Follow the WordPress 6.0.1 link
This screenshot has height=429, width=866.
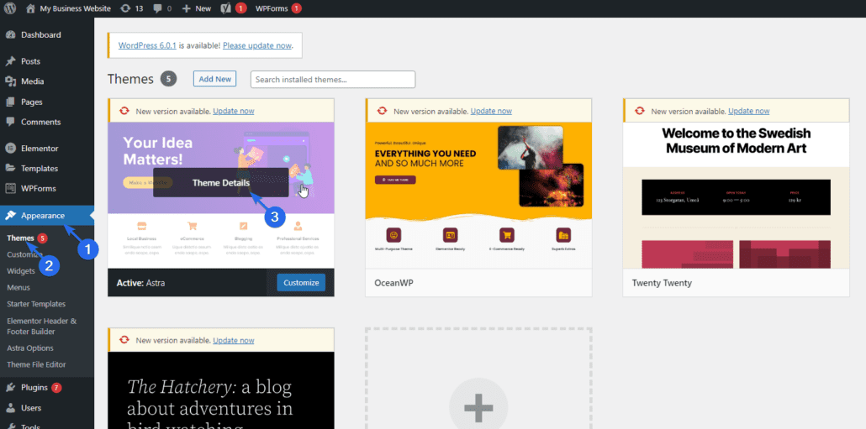click(x=147, y=46)
